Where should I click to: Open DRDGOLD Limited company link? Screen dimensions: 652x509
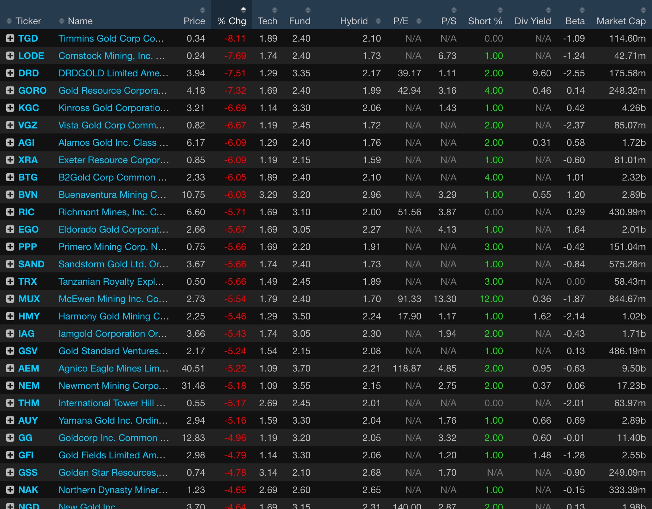point(113,73)
